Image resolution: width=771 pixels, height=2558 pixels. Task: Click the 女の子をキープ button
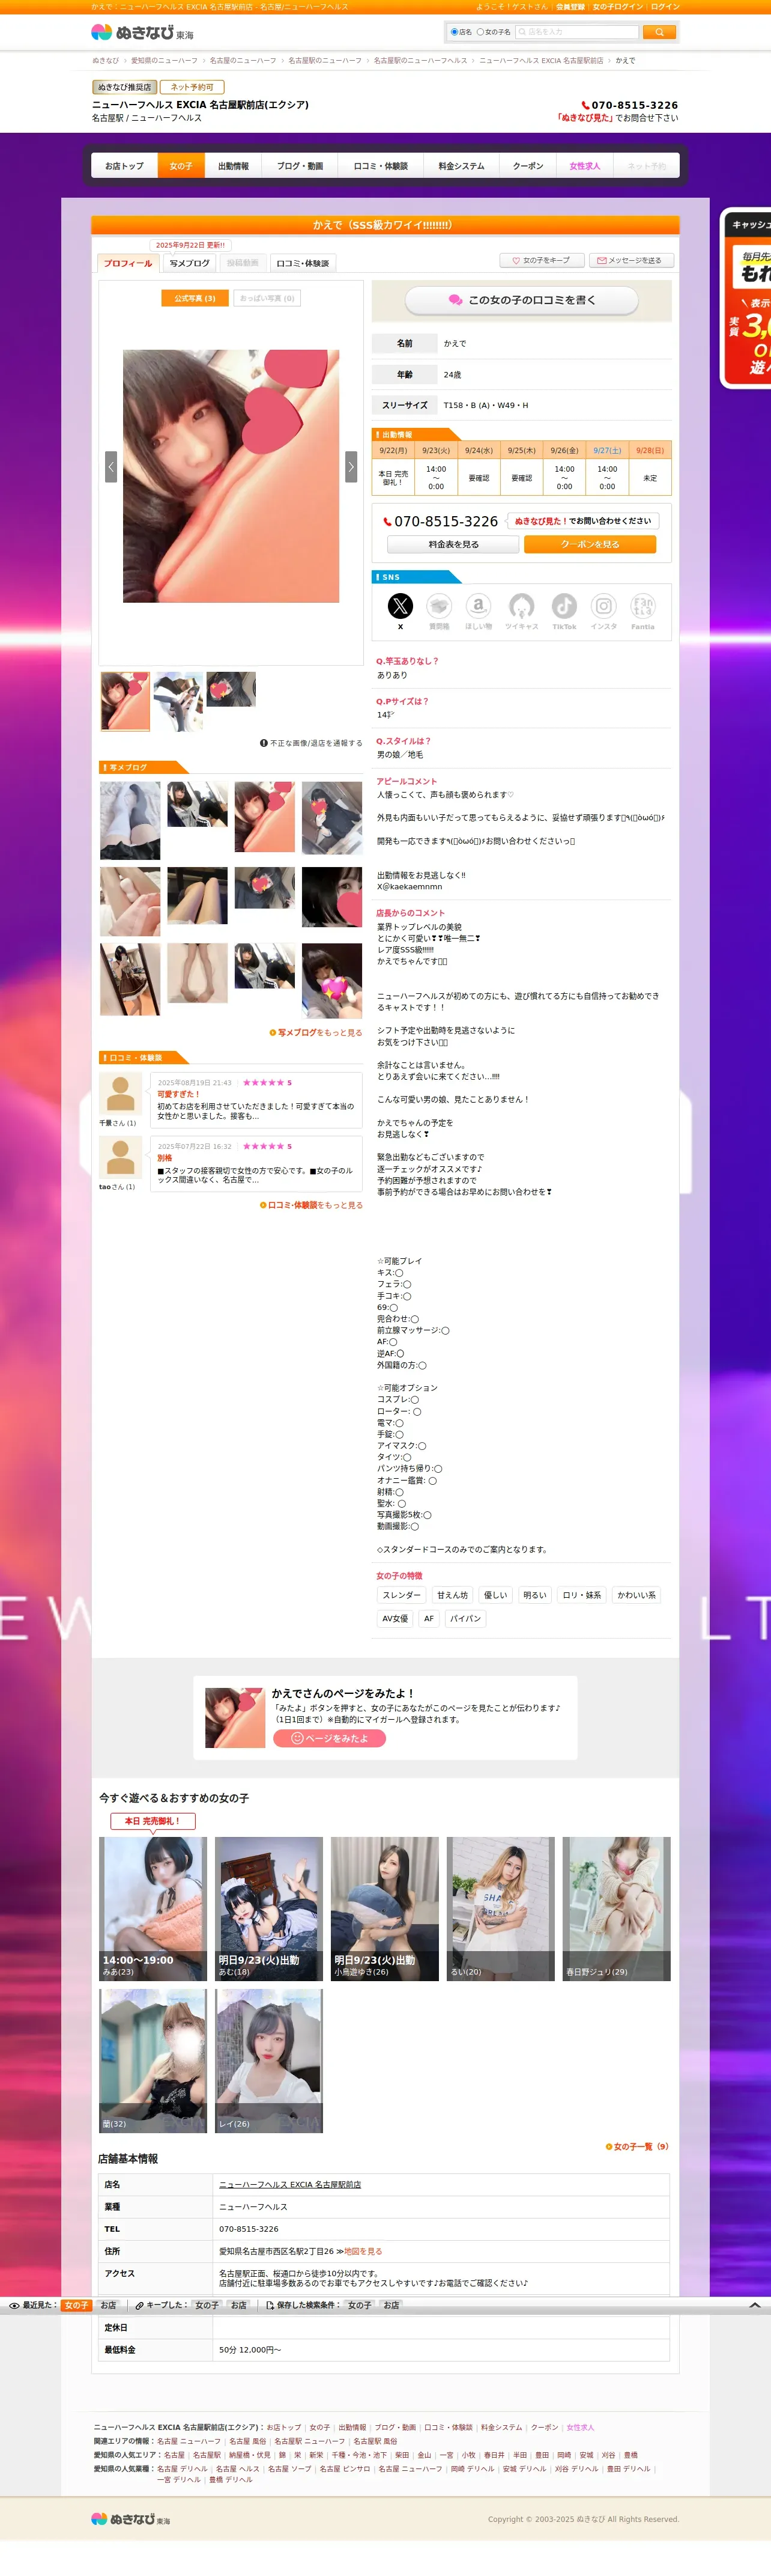click(541, 260)
